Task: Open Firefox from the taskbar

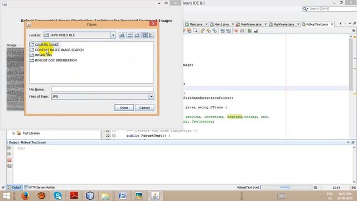Action: coord(25,196)
